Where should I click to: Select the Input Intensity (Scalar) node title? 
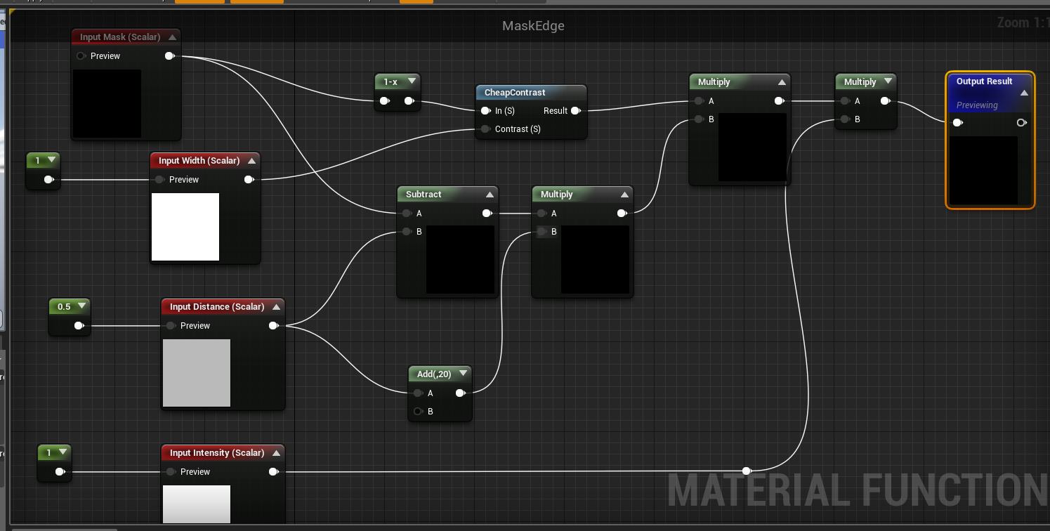217,452
